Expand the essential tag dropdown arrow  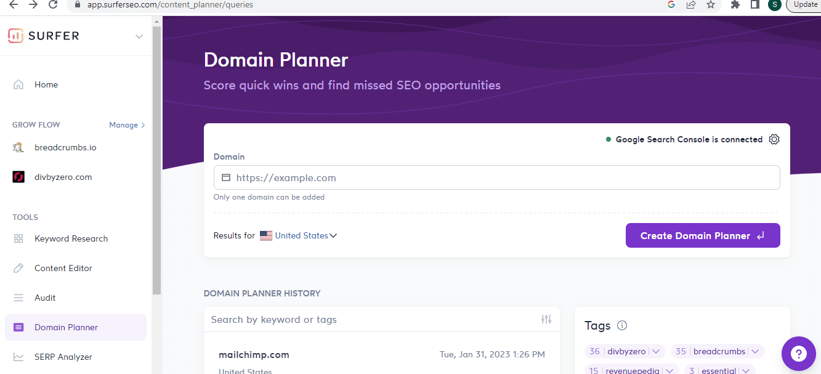tap(745, 371)
